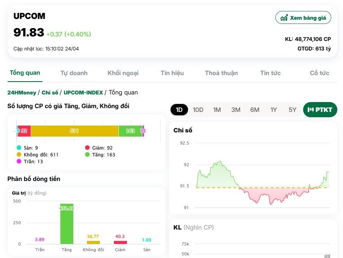Image resolution: width=343 pixels, height=258 pixels.
Task: Switch chart to 1M range
Action: coord(217,110)
